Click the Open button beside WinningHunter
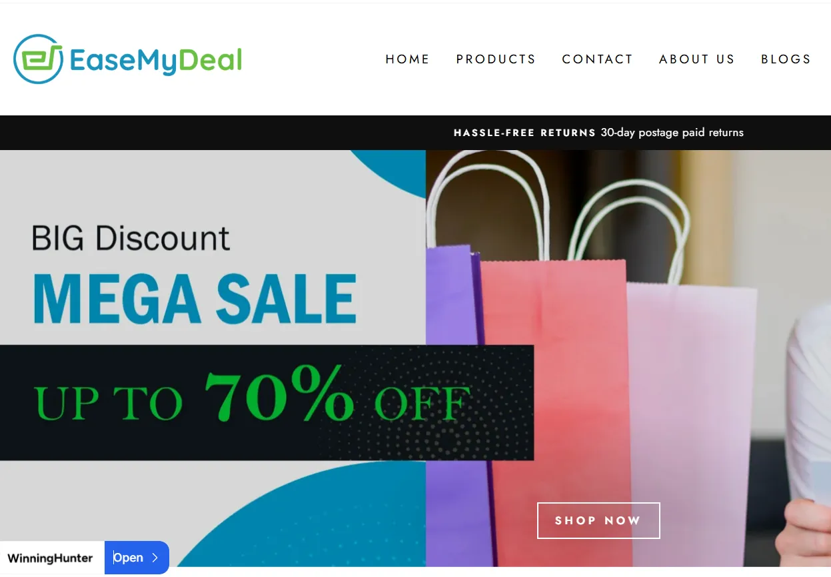 [x=137, y=558]
